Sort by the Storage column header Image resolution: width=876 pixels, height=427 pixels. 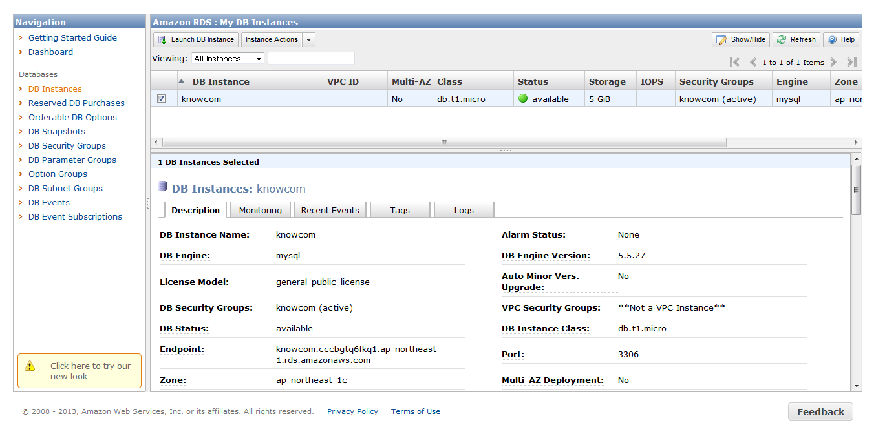(x=610, y=81)
